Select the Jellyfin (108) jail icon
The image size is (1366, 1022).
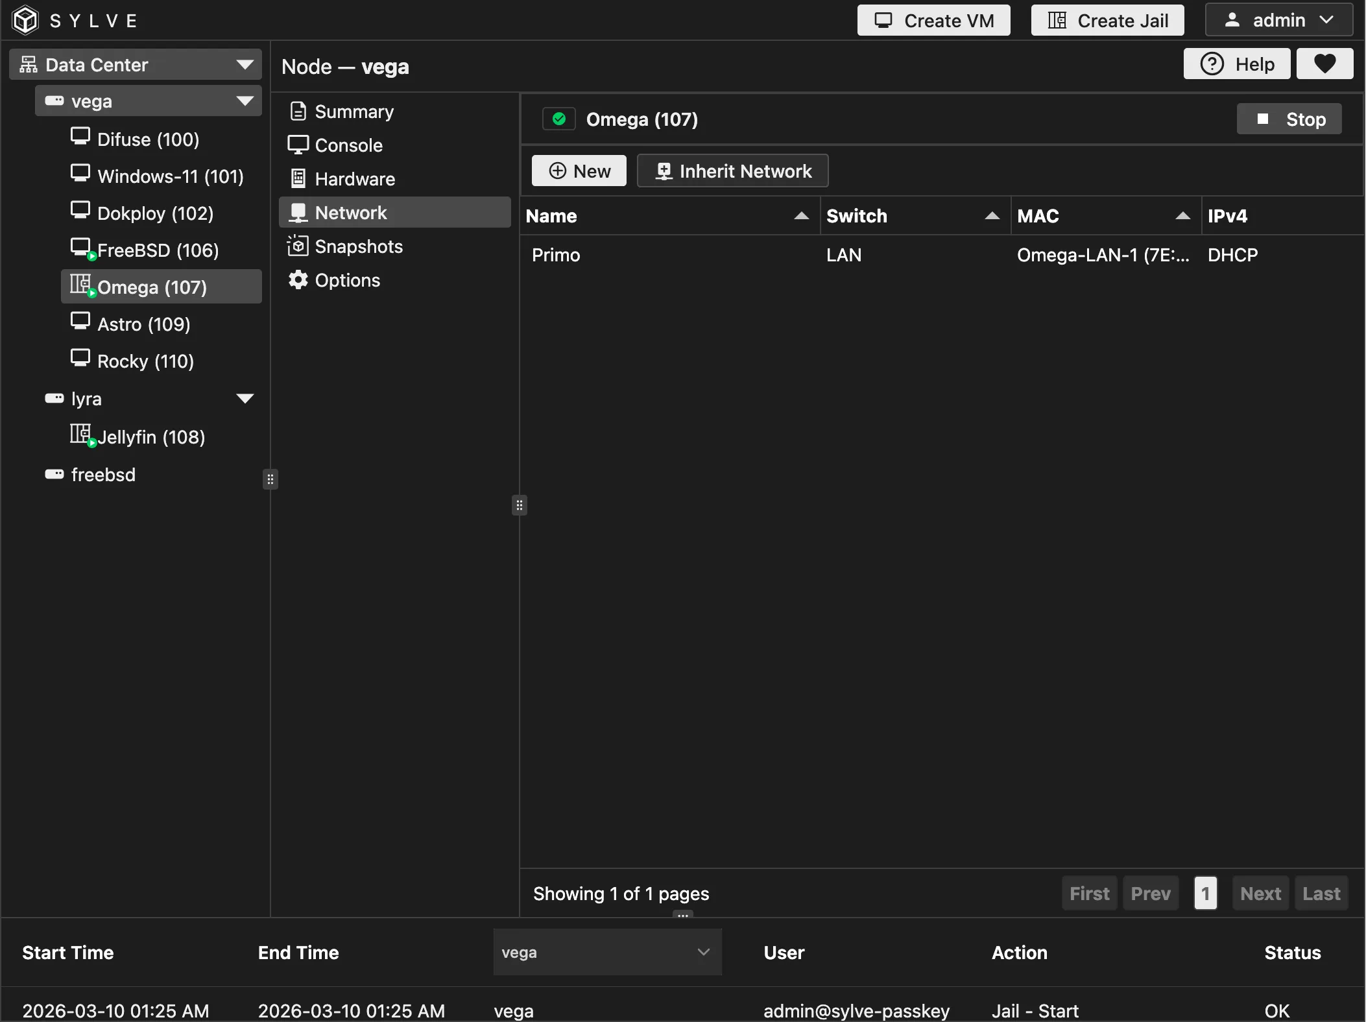80,434
